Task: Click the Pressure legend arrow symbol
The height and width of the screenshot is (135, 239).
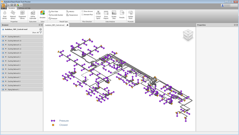Action: pos(53,121)
